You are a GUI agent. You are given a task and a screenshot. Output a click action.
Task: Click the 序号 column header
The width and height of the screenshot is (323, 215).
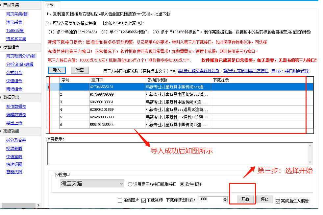(74, 80)
